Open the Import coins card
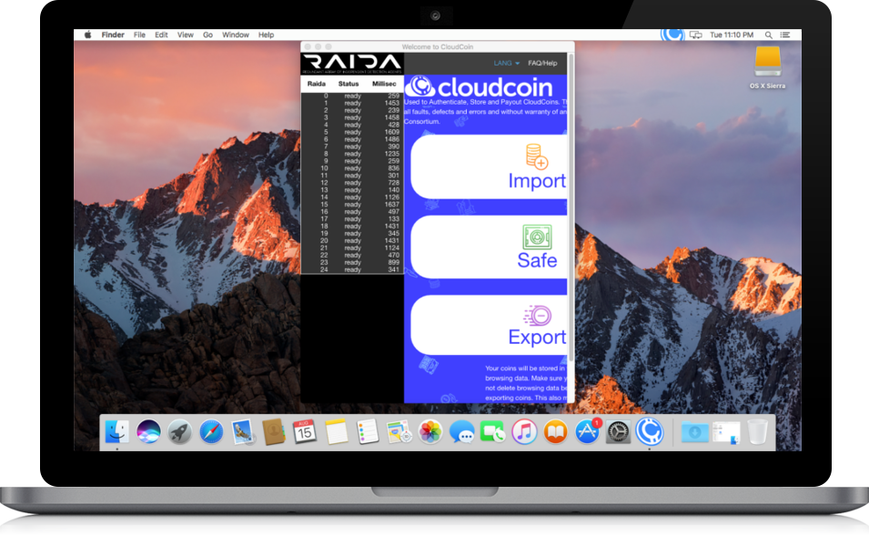The height and width of the screenshot is (535, 869). tap(489, 167)
